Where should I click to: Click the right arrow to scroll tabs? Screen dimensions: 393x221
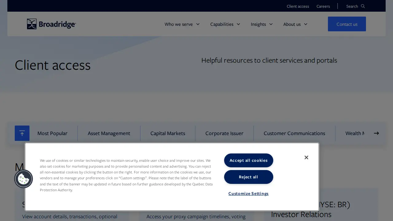376,133
